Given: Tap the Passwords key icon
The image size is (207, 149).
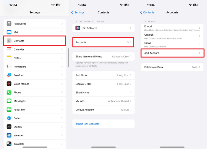Looking at the screenshot, I should (x=9, y=24).
